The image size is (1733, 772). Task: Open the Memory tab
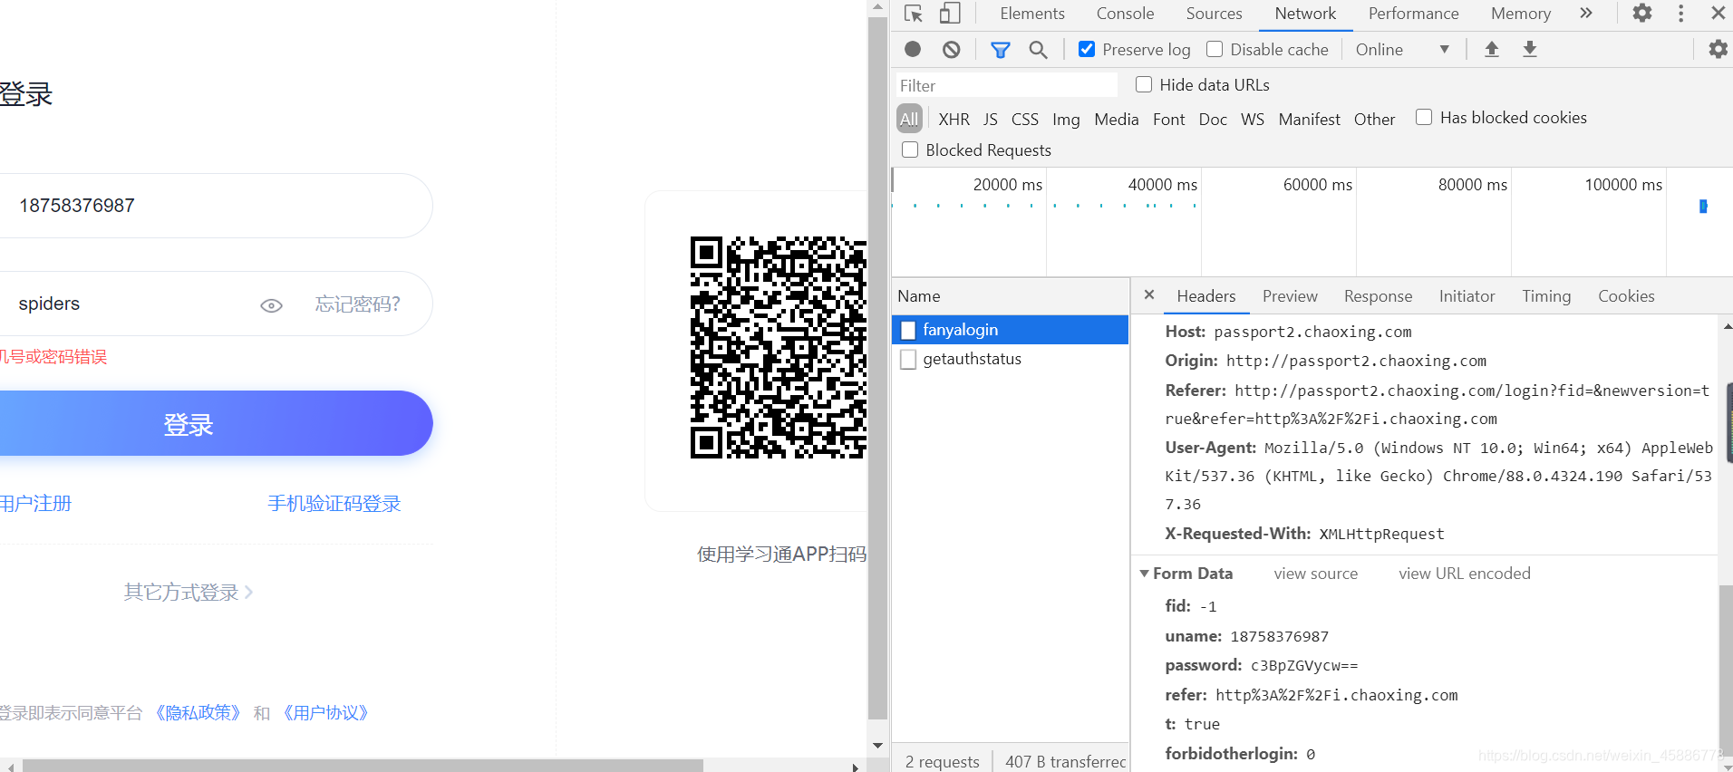point(1520,14)
